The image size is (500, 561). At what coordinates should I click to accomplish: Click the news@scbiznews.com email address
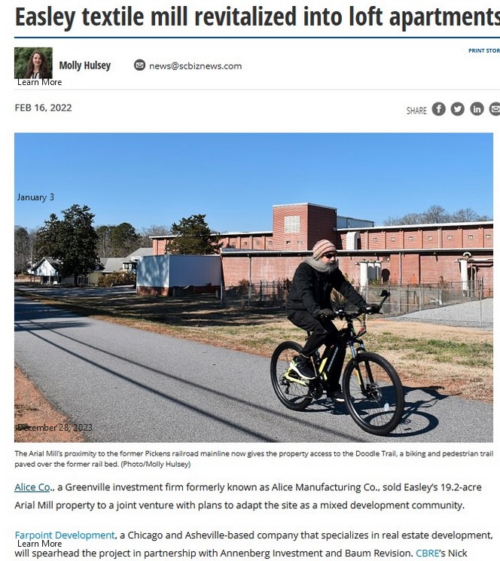[195, 66]
